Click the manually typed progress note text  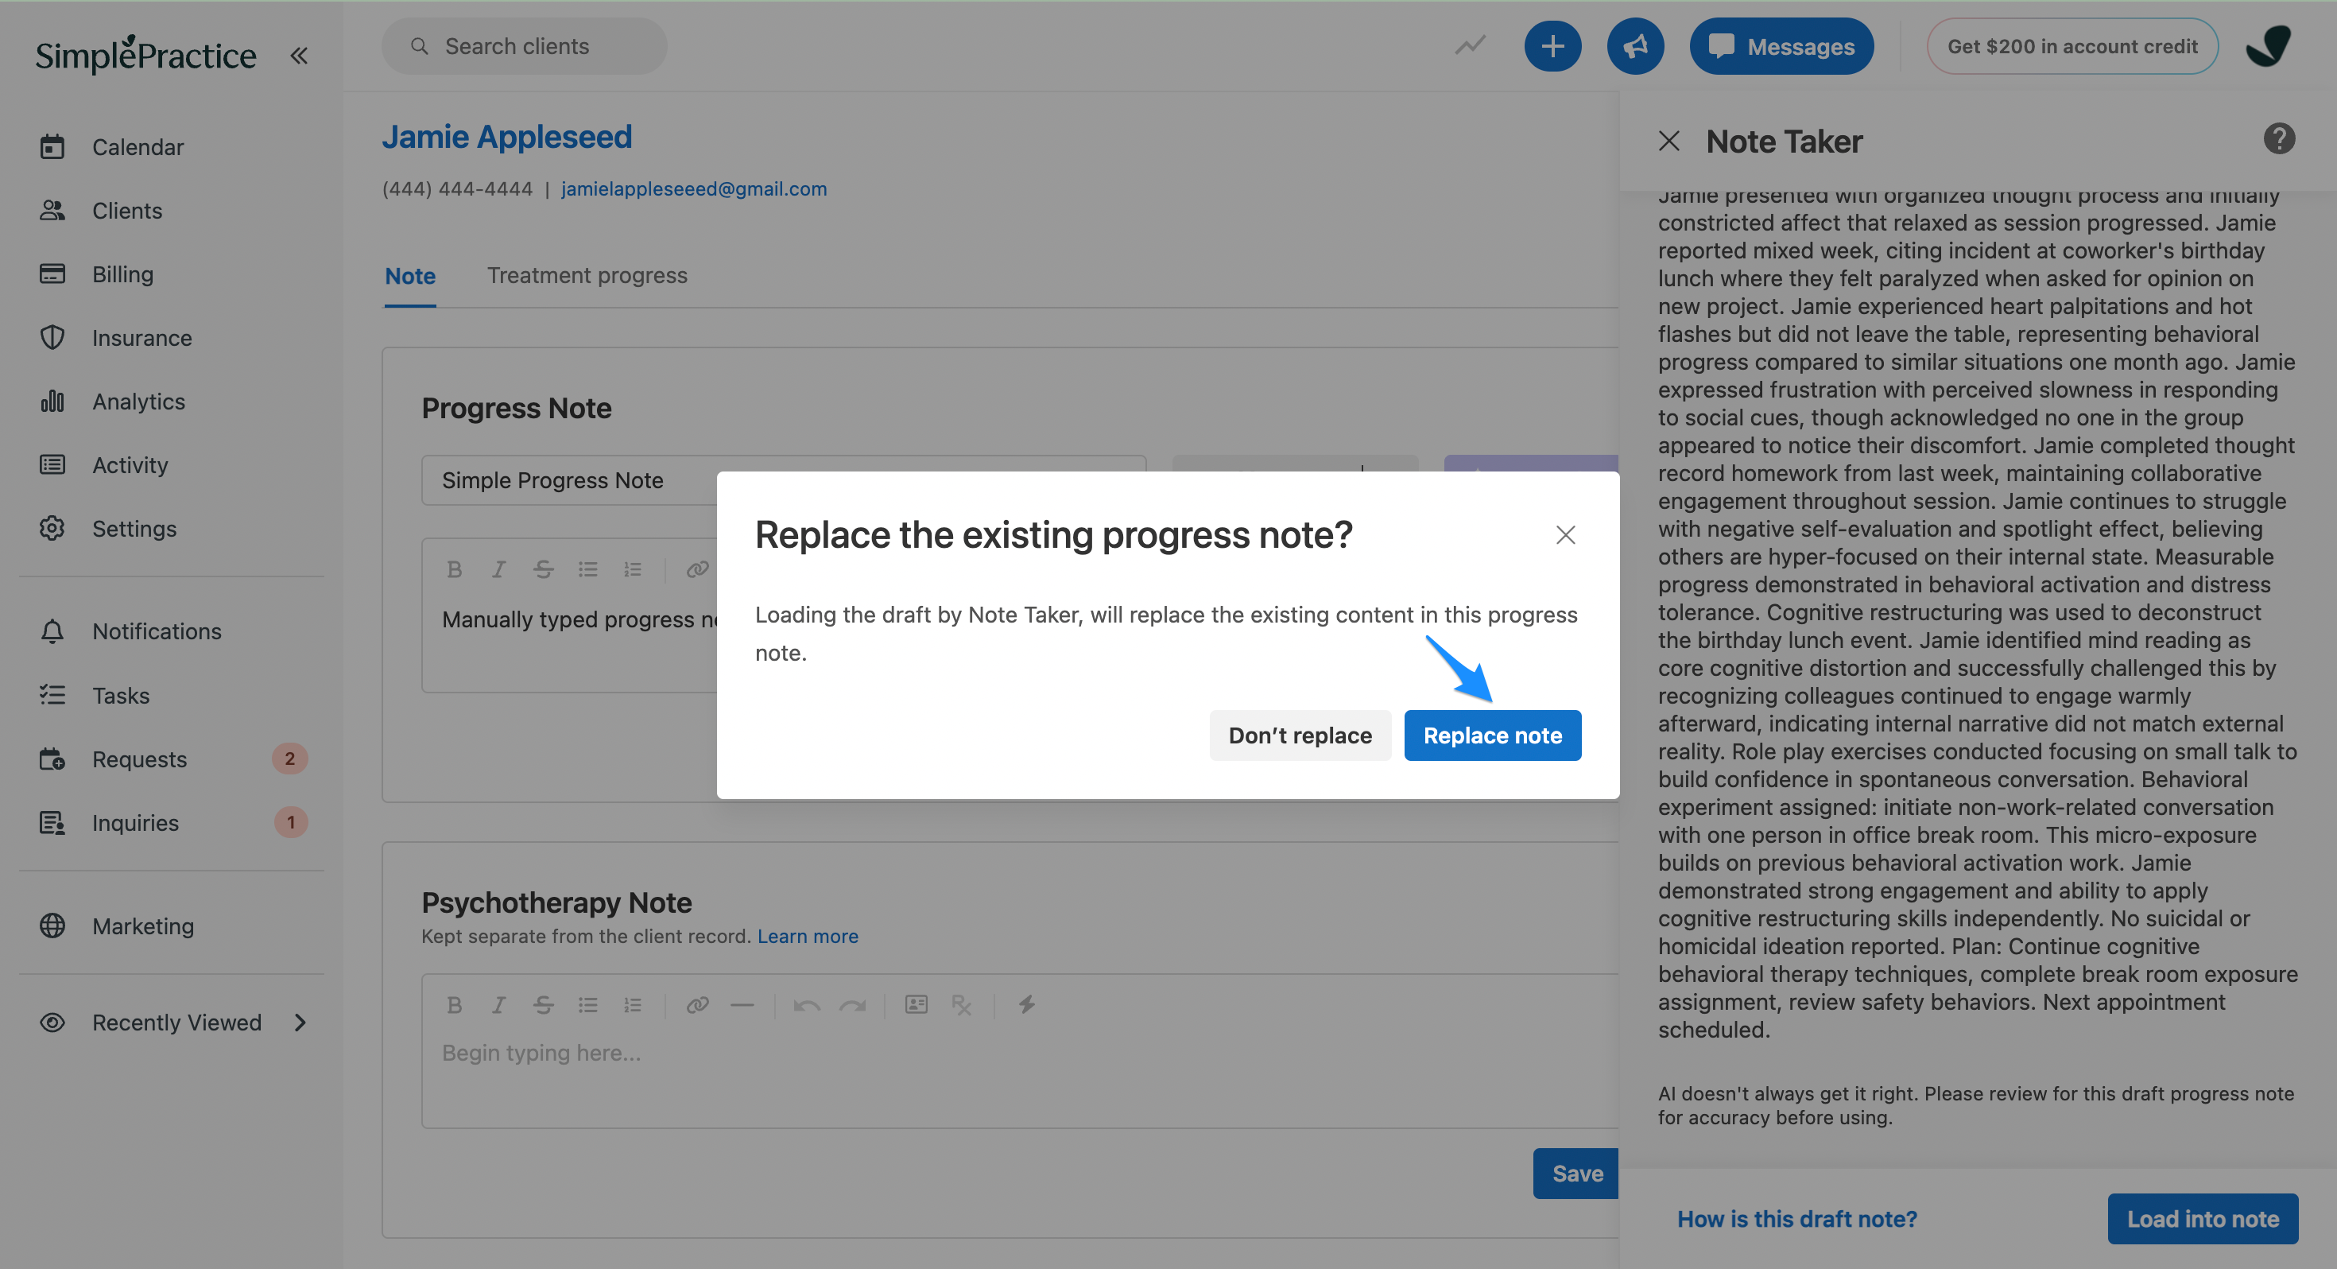pos(579,619)
